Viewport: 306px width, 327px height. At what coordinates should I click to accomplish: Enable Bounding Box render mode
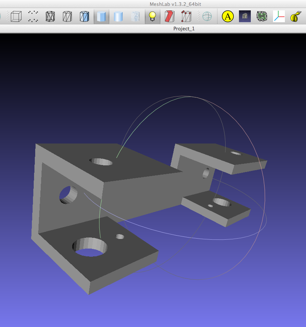16,16
